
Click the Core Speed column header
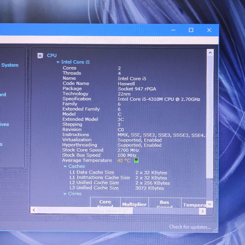[105, 203]
